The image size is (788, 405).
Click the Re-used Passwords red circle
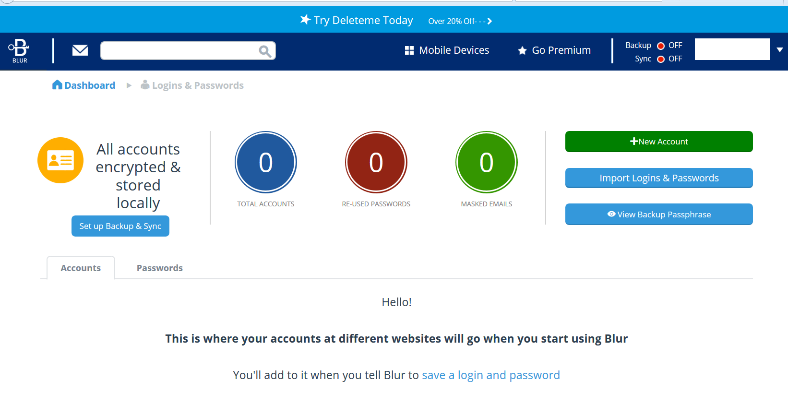[376, 162]
